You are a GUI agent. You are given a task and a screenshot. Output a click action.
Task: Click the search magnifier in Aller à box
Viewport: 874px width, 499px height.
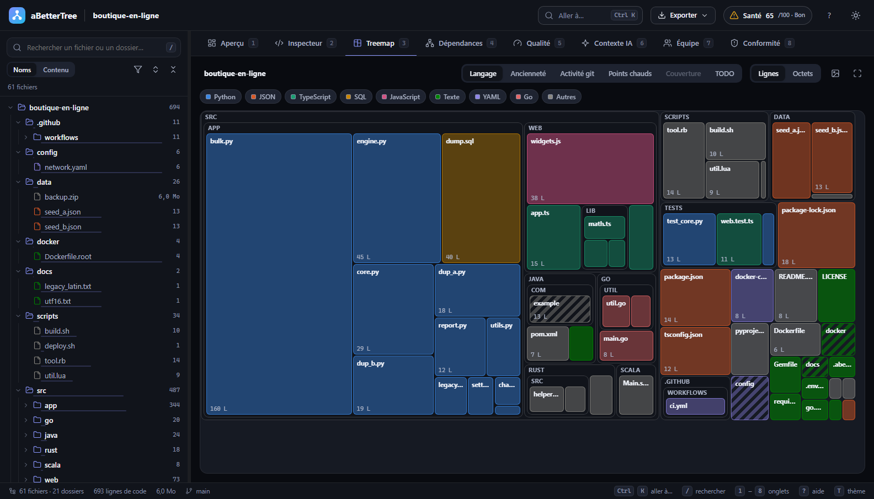[x=549, y=15]
